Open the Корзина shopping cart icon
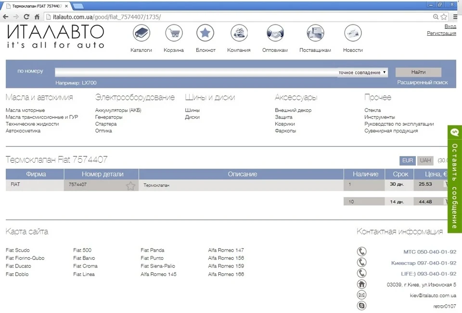The height and width of the screenshot is (313, 462). 174,33
